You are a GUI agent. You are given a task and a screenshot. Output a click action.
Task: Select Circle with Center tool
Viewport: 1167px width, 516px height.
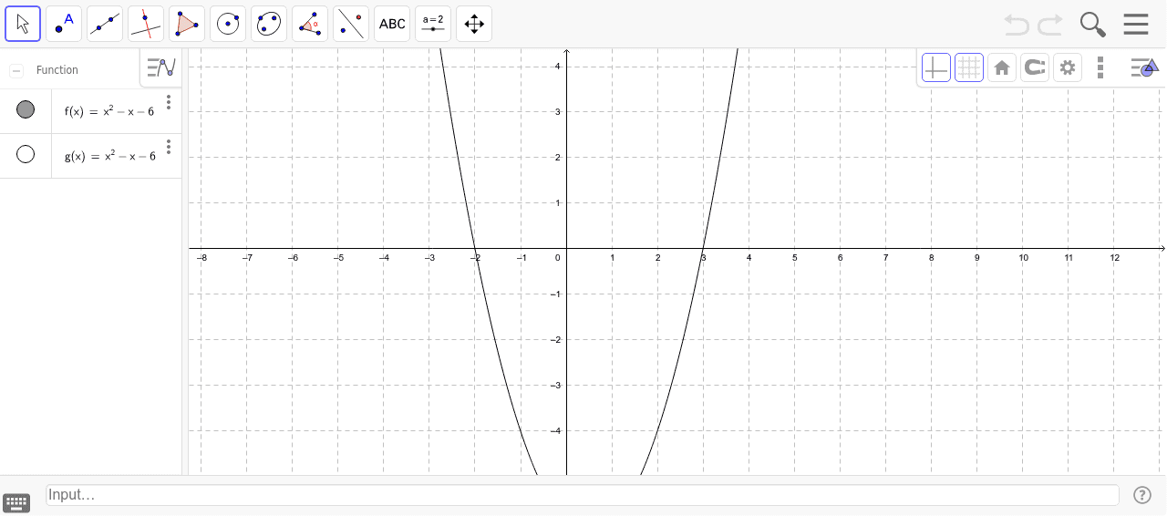(228, 24)
